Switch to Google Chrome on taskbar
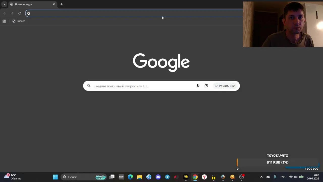The width and height of the screenshot is (323, 182). coord(195,177)
